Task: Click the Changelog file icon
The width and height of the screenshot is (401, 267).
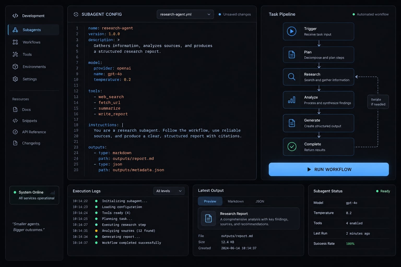Action: tap(15, 143)
